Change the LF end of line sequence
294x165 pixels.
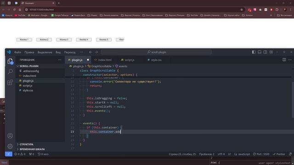tap(229, 154)
